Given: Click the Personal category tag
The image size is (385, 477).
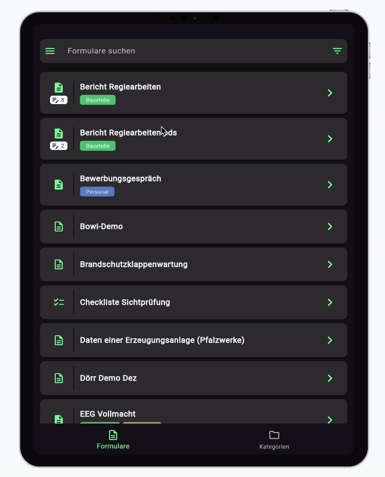Looking at the screenshot, I should tap(97, 192).
